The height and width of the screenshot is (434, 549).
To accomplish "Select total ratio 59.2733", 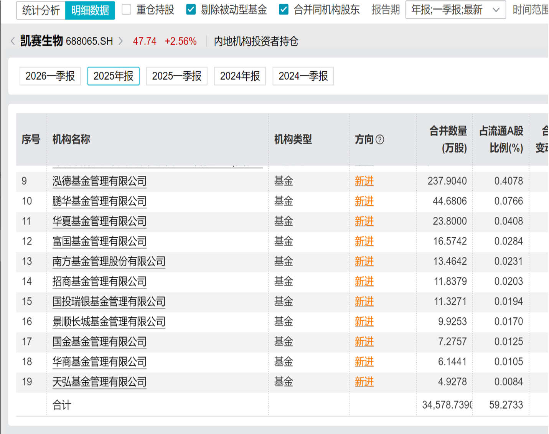I will [506, 405].
